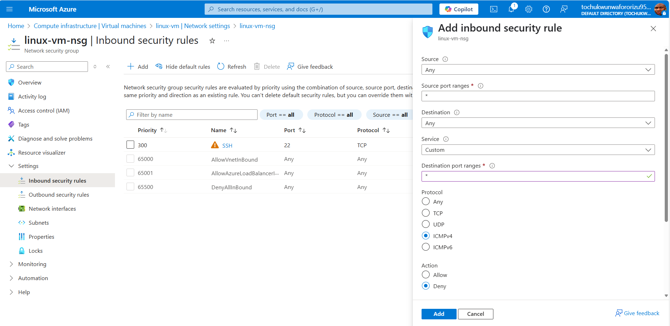Click the SSH rule warning triangle icon

[x=215, y=145]
